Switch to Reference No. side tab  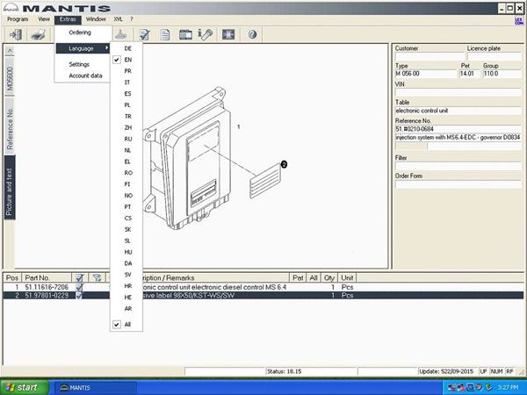click(10, 128)
